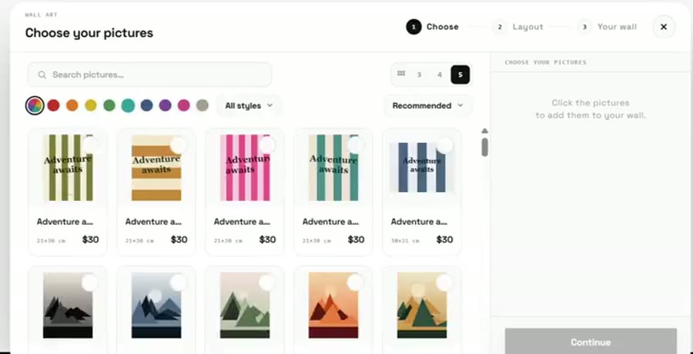Open the teal striped poster thumbnail
The width and height of the screenshot is (693, 354).
coord(333,168)
